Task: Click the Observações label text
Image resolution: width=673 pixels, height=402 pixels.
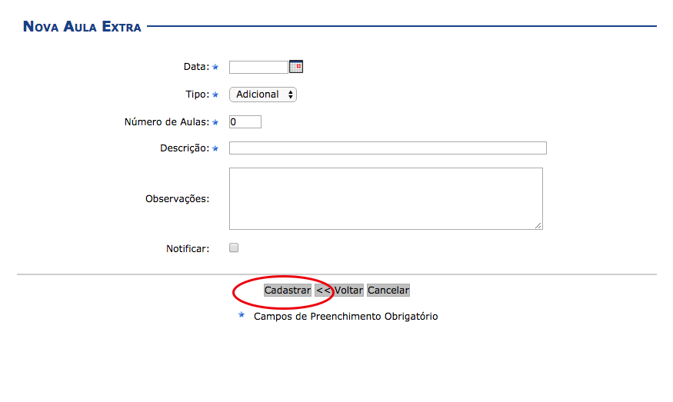Action: coord(177,198)
